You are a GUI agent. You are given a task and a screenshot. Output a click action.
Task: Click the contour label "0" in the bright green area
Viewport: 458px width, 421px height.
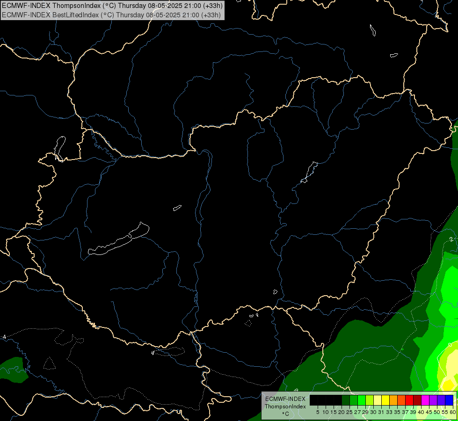(450, 345)
